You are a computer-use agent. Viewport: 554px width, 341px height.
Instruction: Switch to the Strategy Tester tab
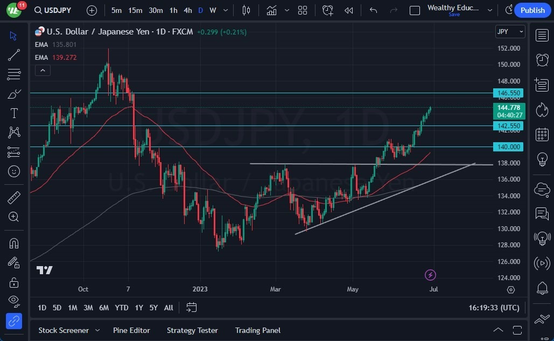(192, 330)
